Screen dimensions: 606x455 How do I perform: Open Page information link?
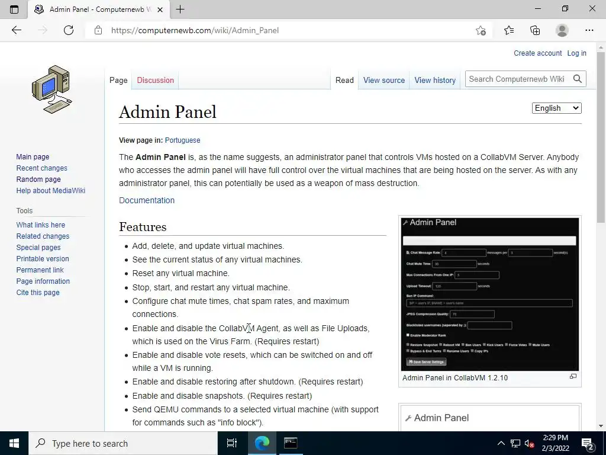point(43,281)
